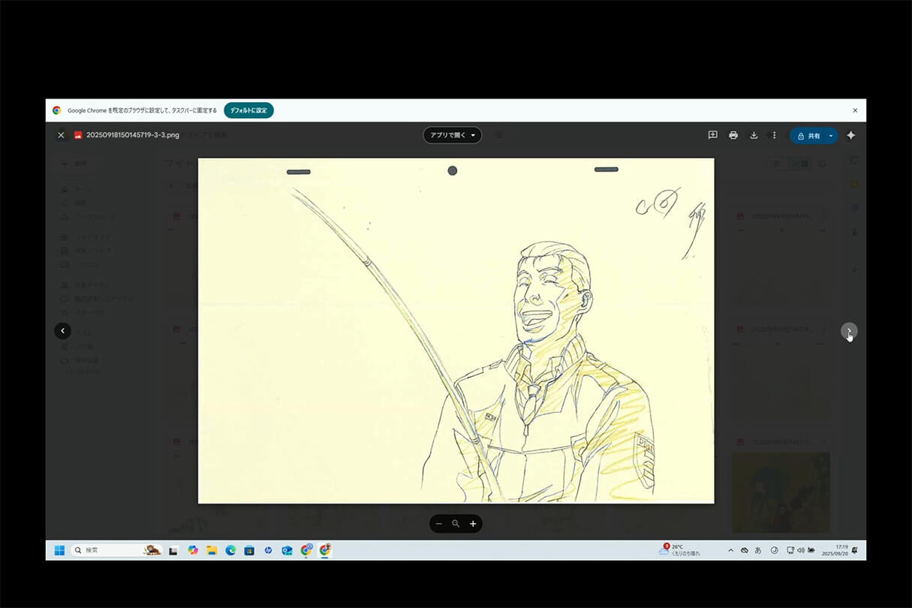The height and width of the screenshot is (608, 912).
Task: Zoom out with the minus icon
Action: pyautogui.click(x=439, y=524)
